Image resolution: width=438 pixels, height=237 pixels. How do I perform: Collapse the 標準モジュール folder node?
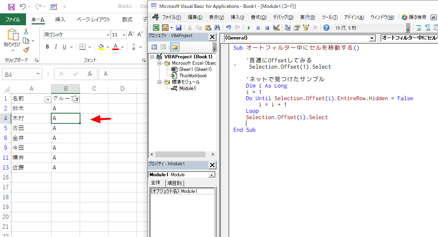pyautogui.click(x=159, y=82)
